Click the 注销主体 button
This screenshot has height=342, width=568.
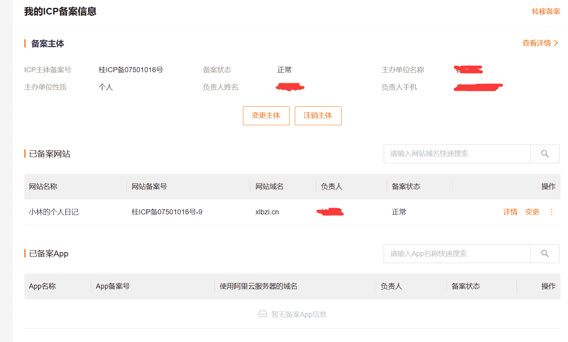(x=318, y=115)
